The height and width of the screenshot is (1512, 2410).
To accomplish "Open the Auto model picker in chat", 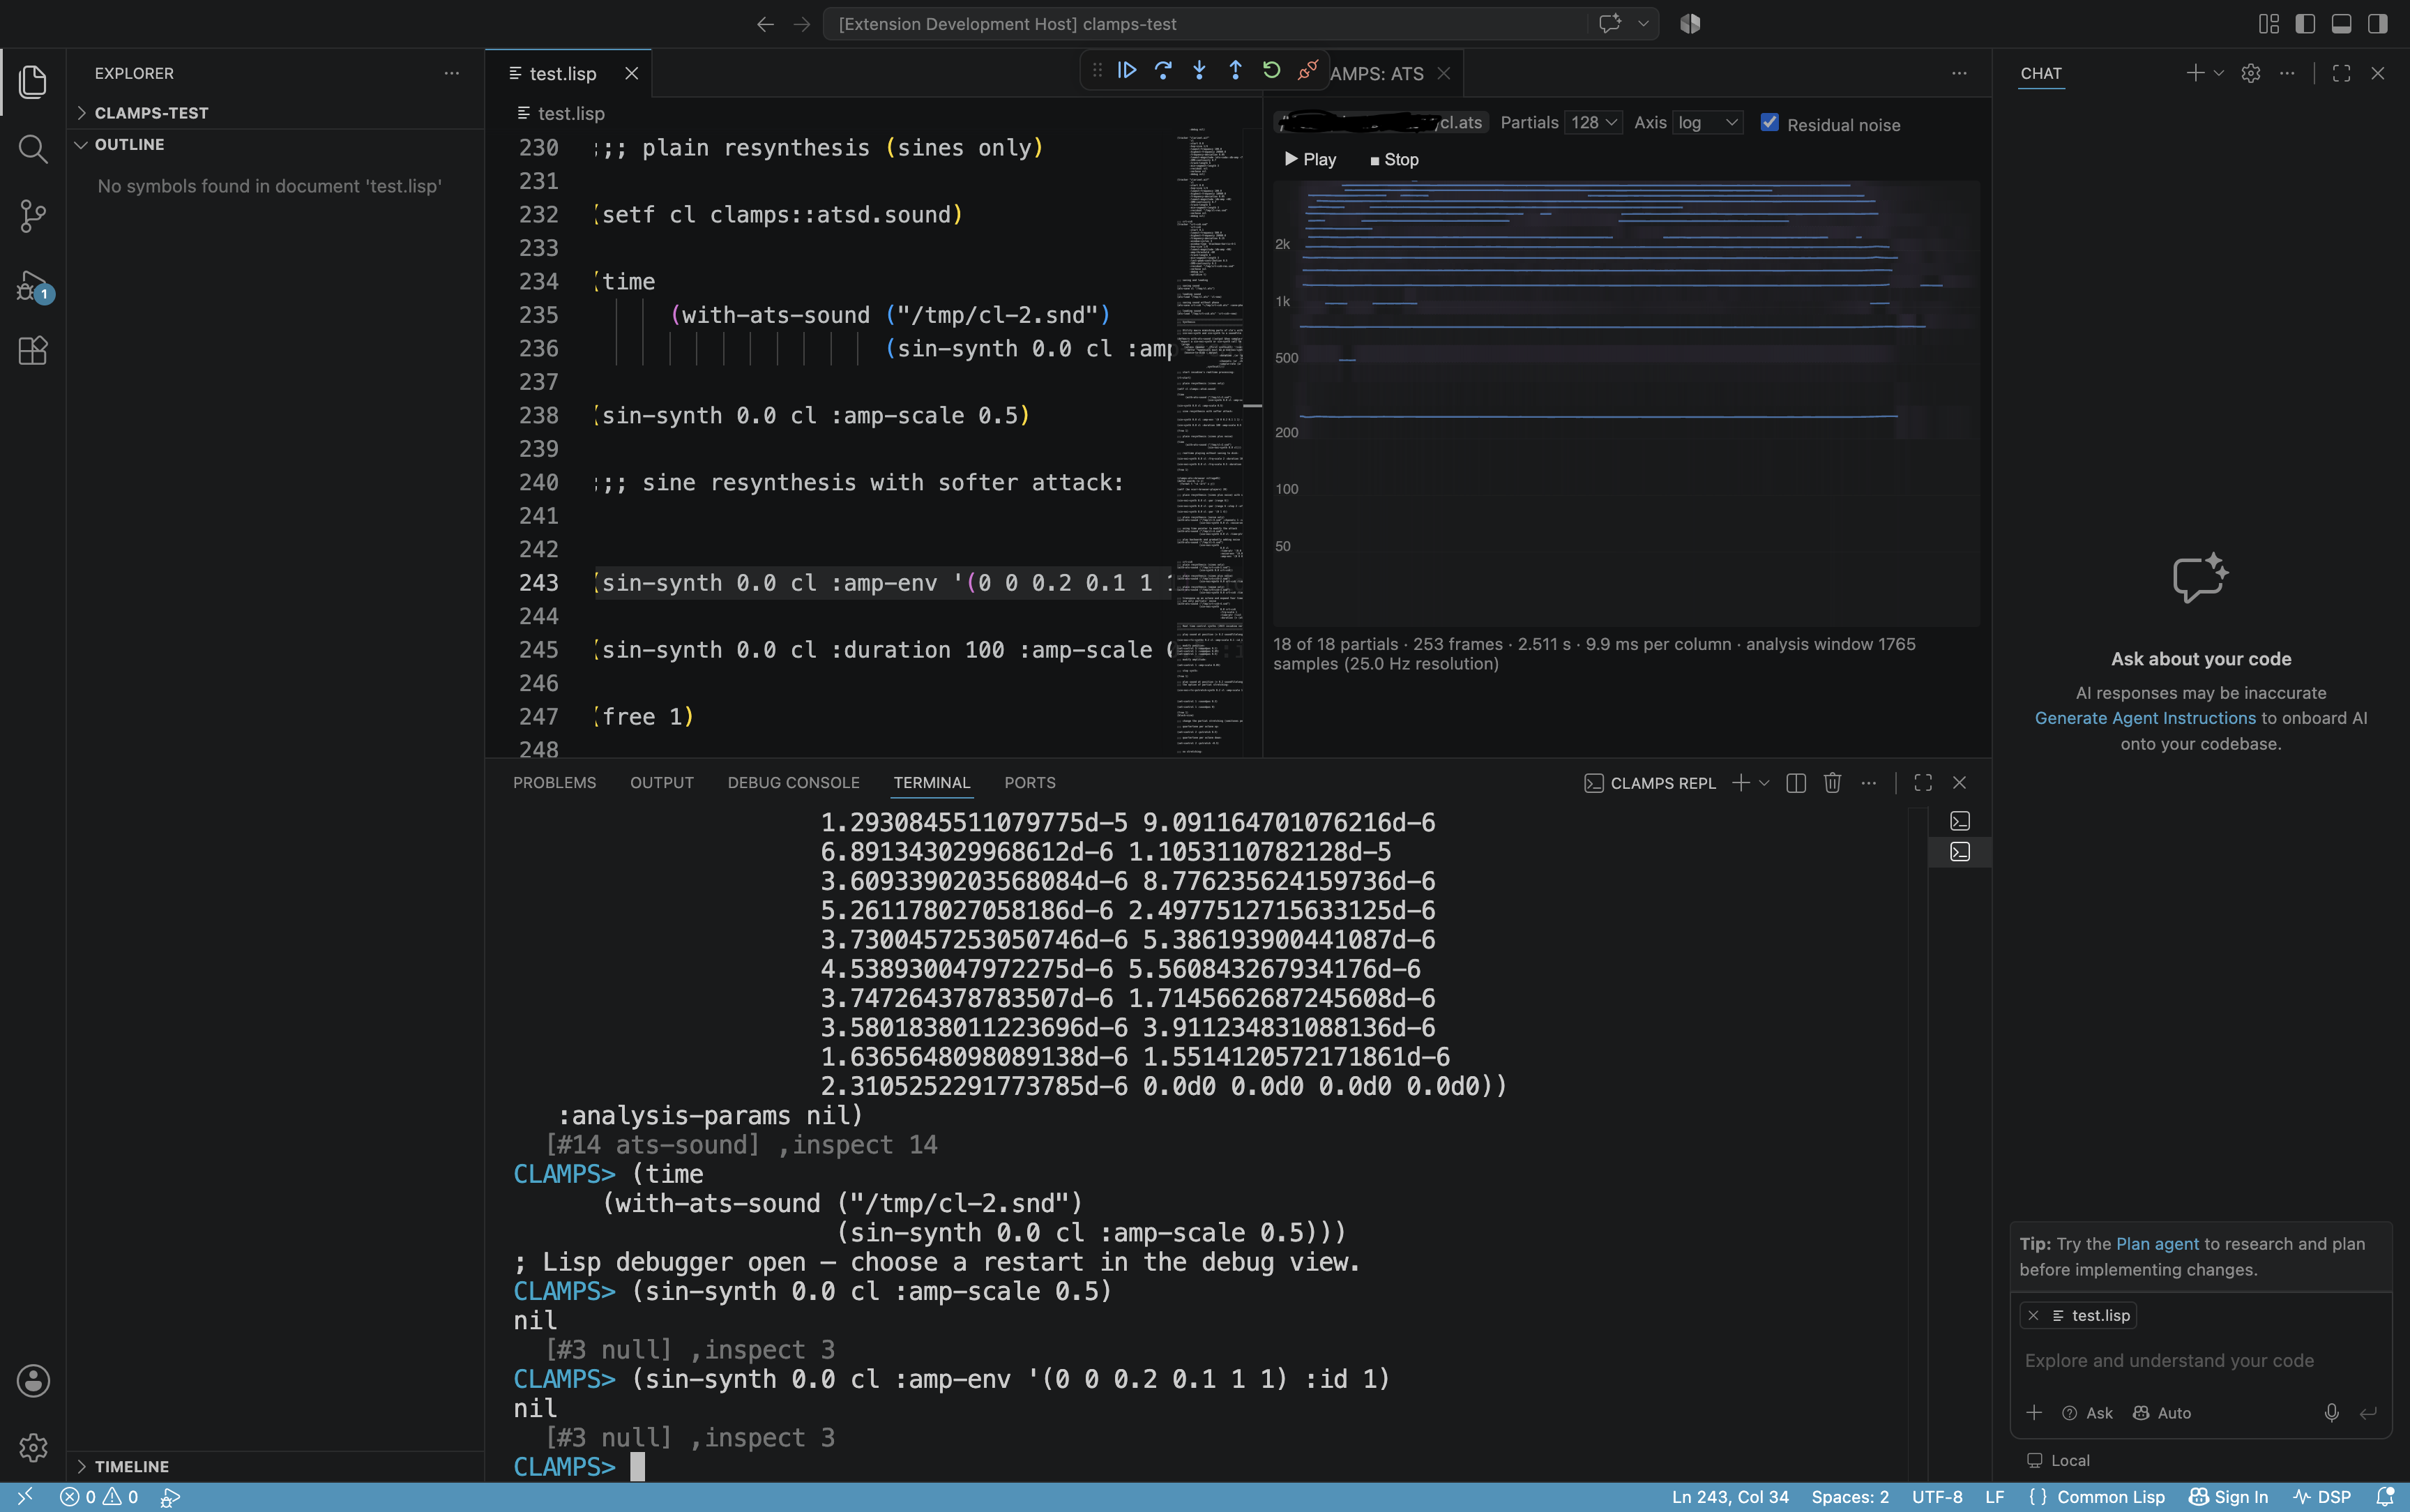I will pyautogui.click(x=2162, y=1413).
